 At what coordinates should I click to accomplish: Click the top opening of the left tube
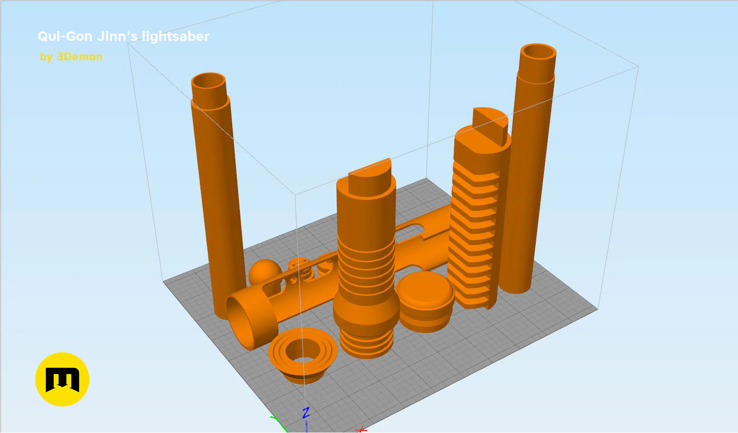(x=209, y=82)
